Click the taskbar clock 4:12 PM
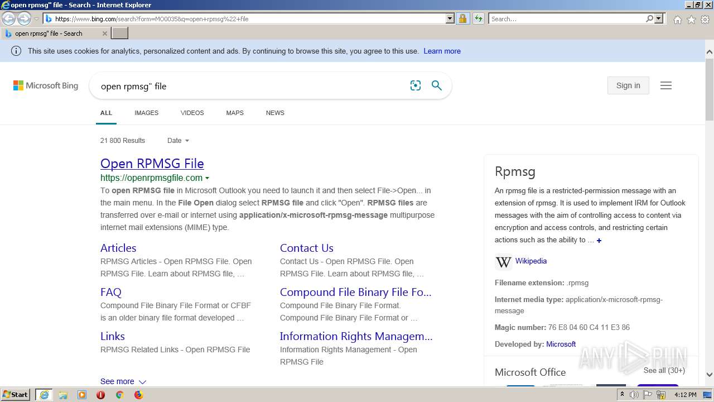Image resolution: width=714 pixels, height=402 pixels. pyautogui.click(x=685, y=395)
